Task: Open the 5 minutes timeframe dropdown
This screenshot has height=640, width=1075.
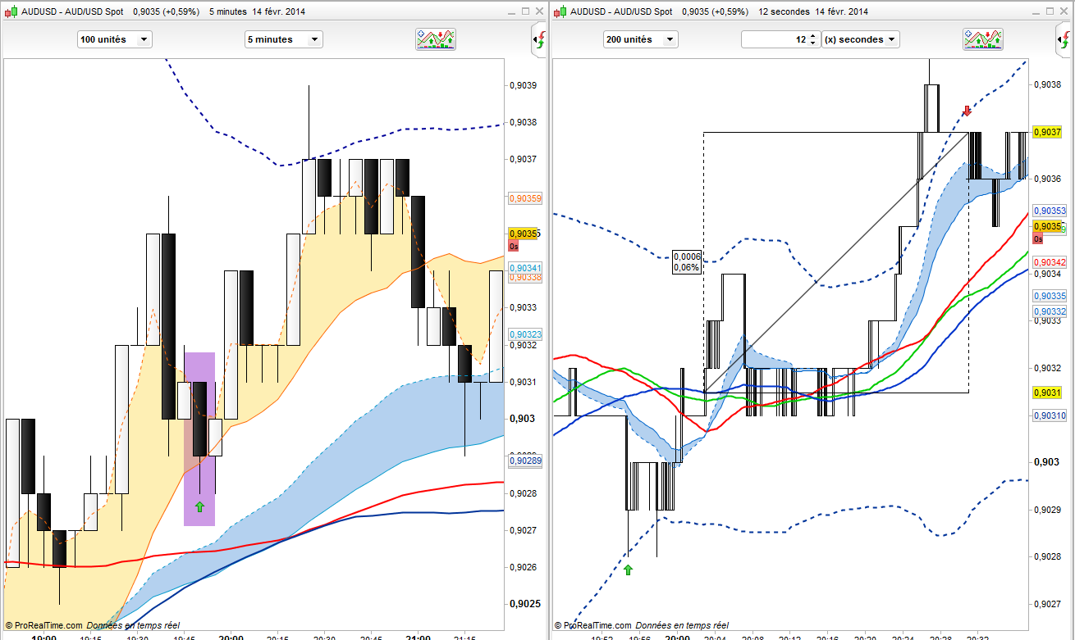Action: 284,39
